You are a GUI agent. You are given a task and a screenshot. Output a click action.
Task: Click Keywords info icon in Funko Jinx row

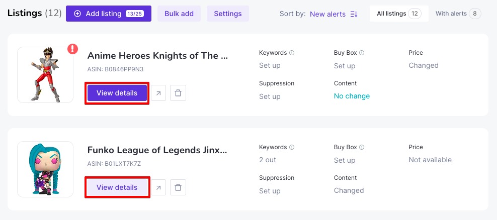coord(292,147)
